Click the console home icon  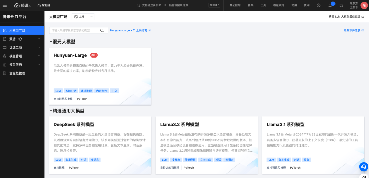[x=39, y=5]
